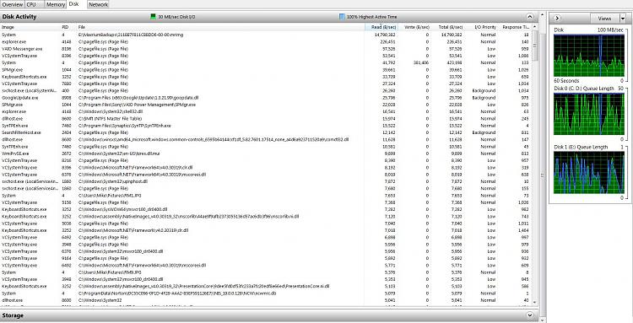Select the WmiPrvSE.exe process row
Screen dimensions: 633x323
[x=267, y=153]
